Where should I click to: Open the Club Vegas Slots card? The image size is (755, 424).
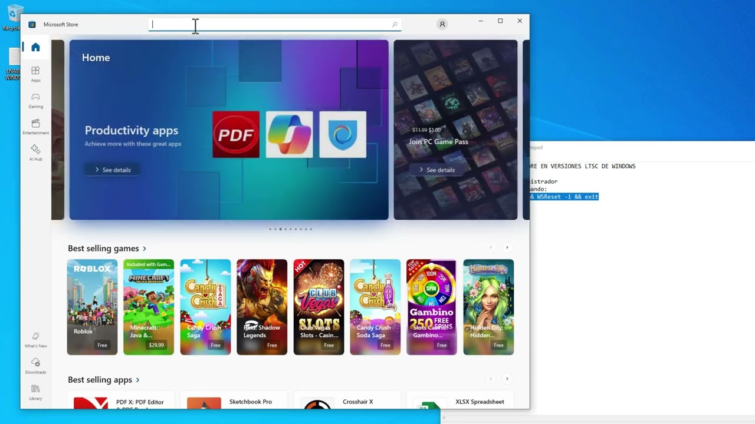[319, 307]
